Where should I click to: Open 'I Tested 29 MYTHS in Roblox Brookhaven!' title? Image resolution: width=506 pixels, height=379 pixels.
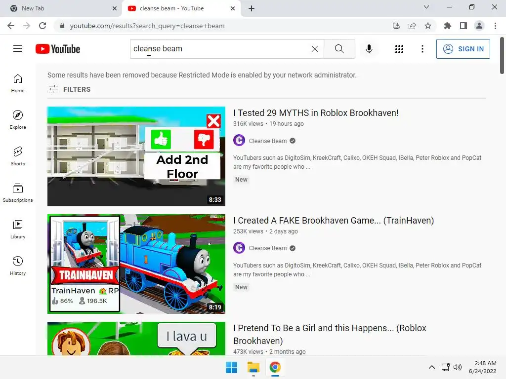pyautogui.click(x=316, y=113)
